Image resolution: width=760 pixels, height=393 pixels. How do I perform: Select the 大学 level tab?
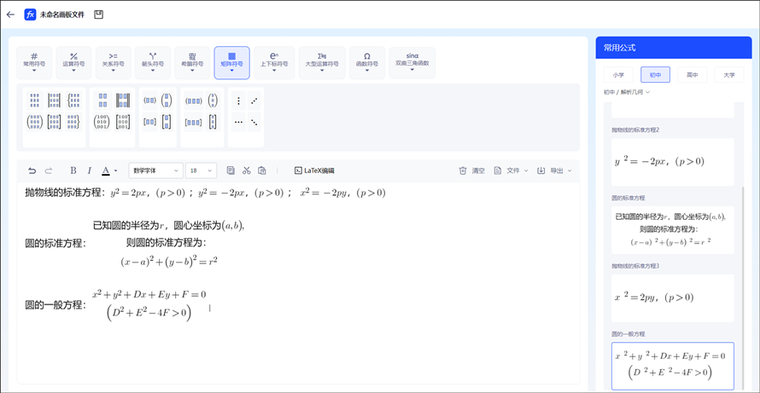pyautogui.click(x=729, y=75)
